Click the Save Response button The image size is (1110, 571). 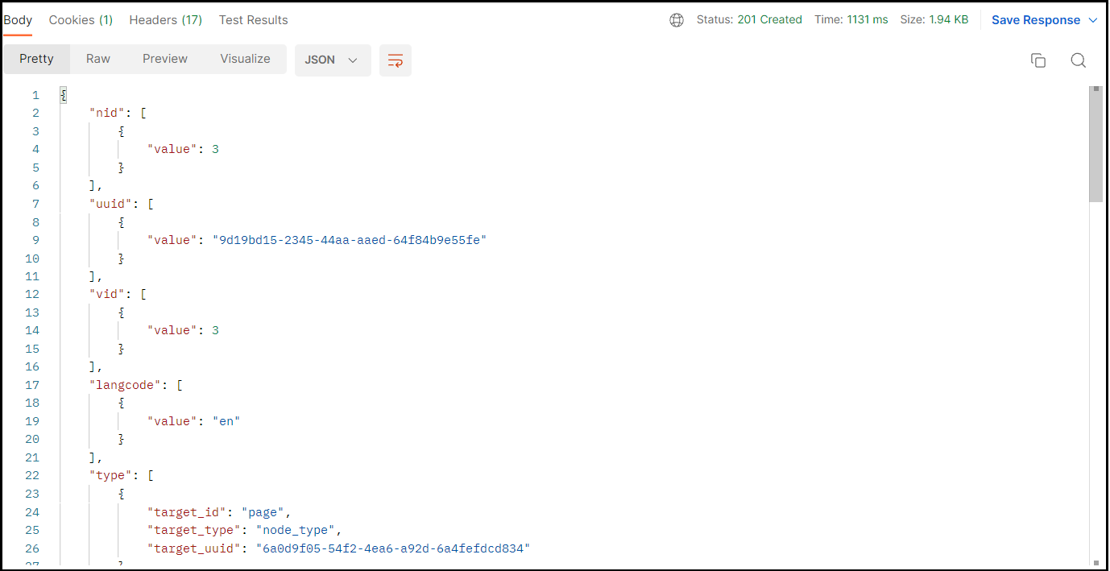(x=1035, y=20)
